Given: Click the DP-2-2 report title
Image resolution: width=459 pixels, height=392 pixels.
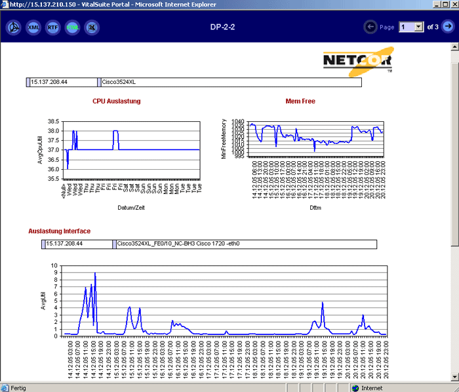Looking at the screenshot, I should click(222, 27).
